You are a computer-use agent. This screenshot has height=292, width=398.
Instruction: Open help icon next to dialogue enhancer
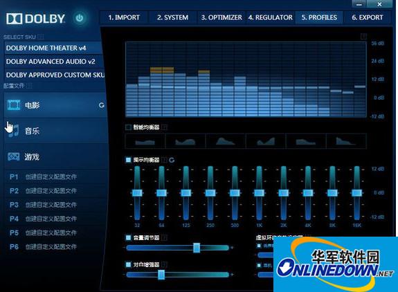(x=164, y=264)
